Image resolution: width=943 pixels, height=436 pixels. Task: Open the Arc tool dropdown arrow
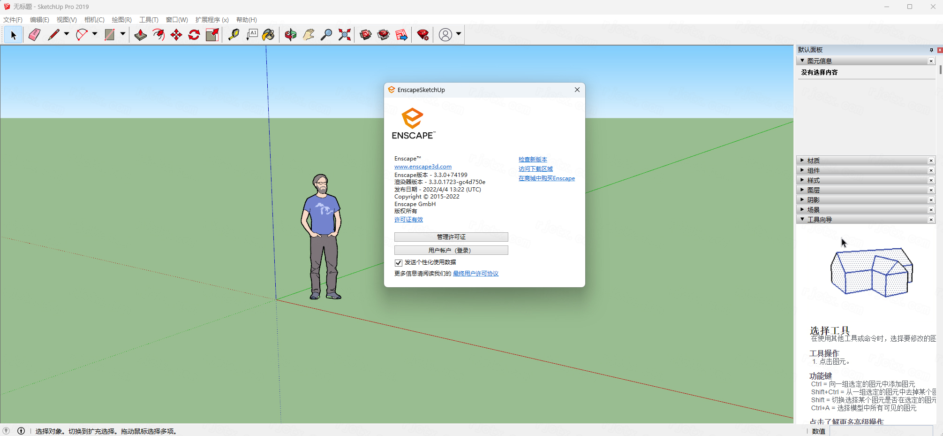pos(95,34)
